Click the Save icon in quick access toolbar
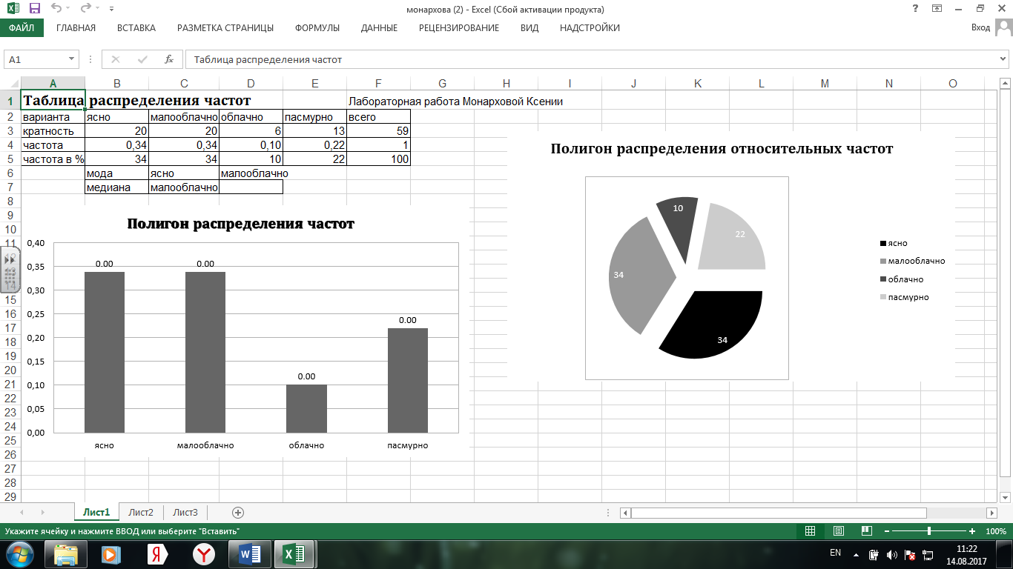Screen dimensions: 1013x569 [x=35, y=9]
